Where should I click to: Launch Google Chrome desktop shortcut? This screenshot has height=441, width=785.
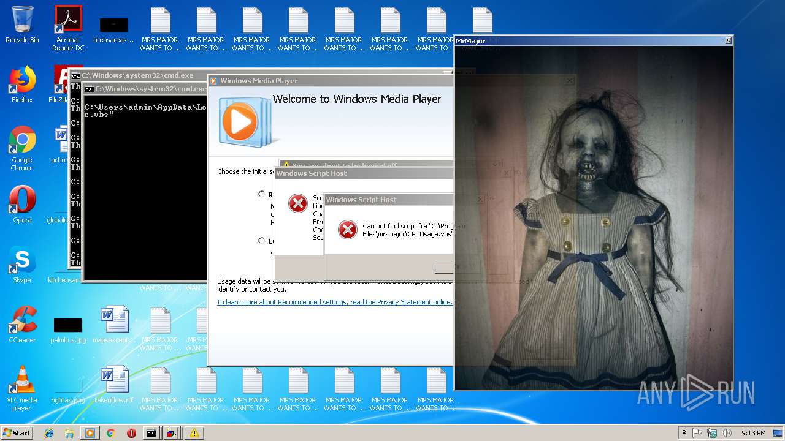[22, 148]
